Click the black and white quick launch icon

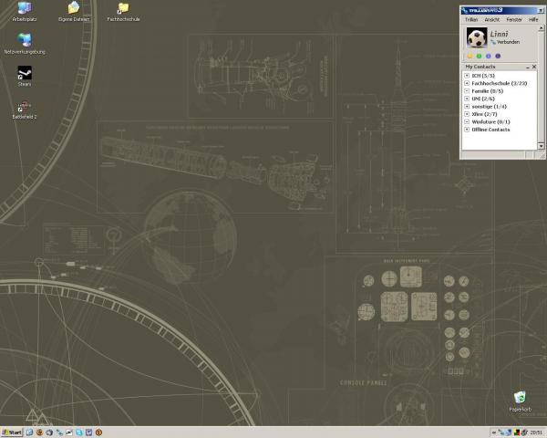pos(69,433)
